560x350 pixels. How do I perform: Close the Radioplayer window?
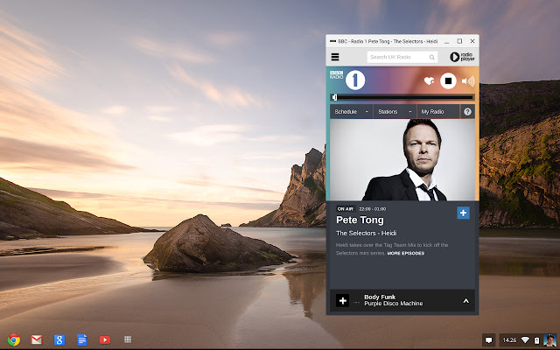[x=472, y=41]
